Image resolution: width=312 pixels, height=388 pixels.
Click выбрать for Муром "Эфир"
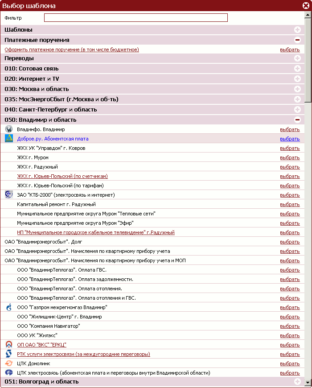click(290, 223)
